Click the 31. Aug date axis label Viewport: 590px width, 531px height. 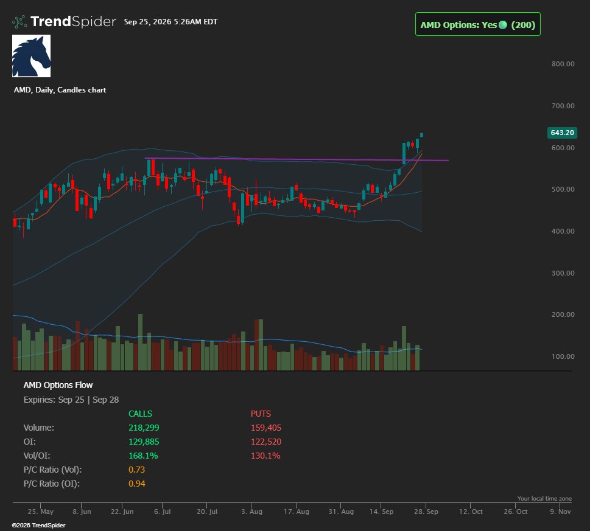[x=341, y=512]
